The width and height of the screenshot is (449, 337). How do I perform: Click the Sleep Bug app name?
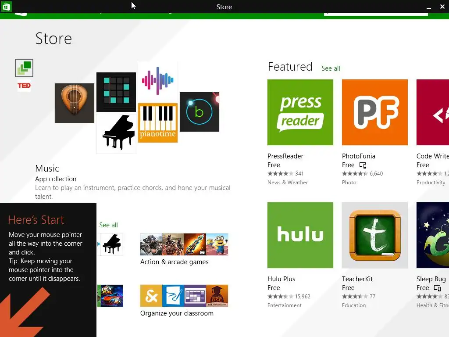click(x=431, y=279)
